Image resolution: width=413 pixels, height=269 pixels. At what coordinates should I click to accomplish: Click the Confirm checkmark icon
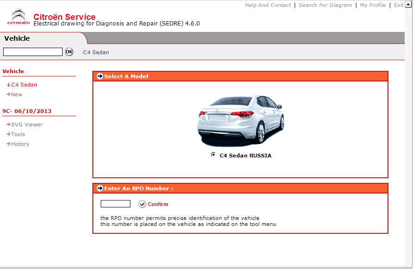click(x=142, y=204)
